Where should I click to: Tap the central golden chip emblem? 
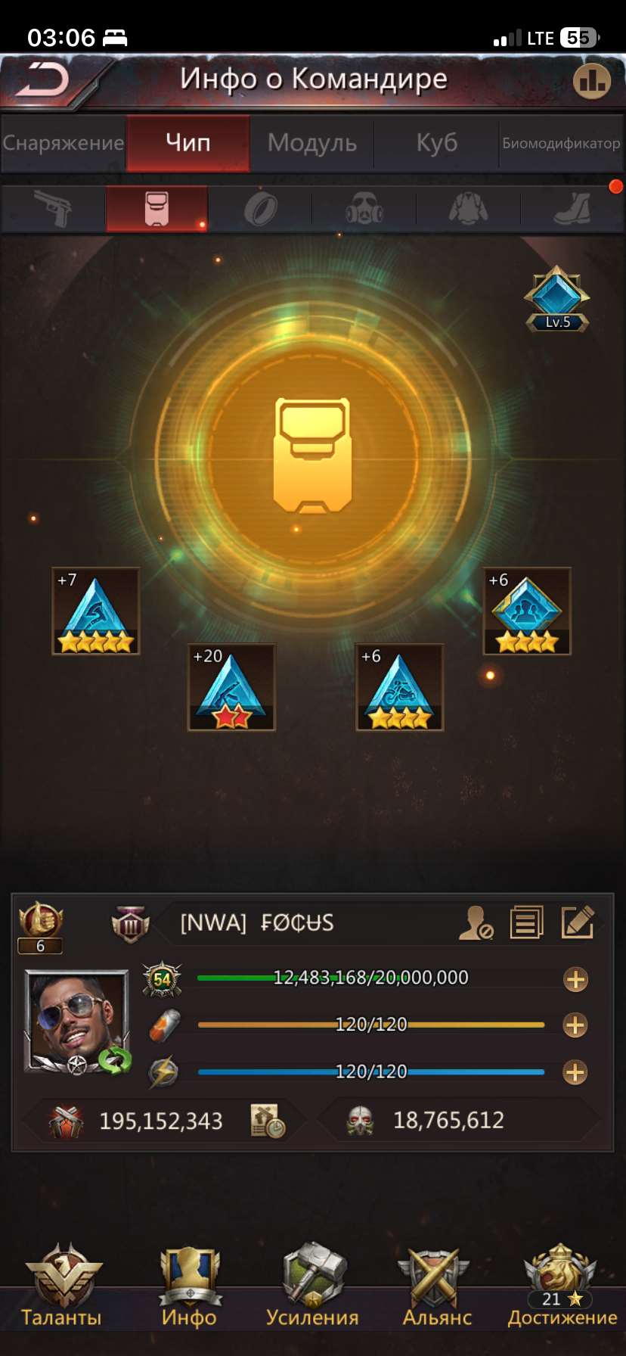[x=312, y=456]
